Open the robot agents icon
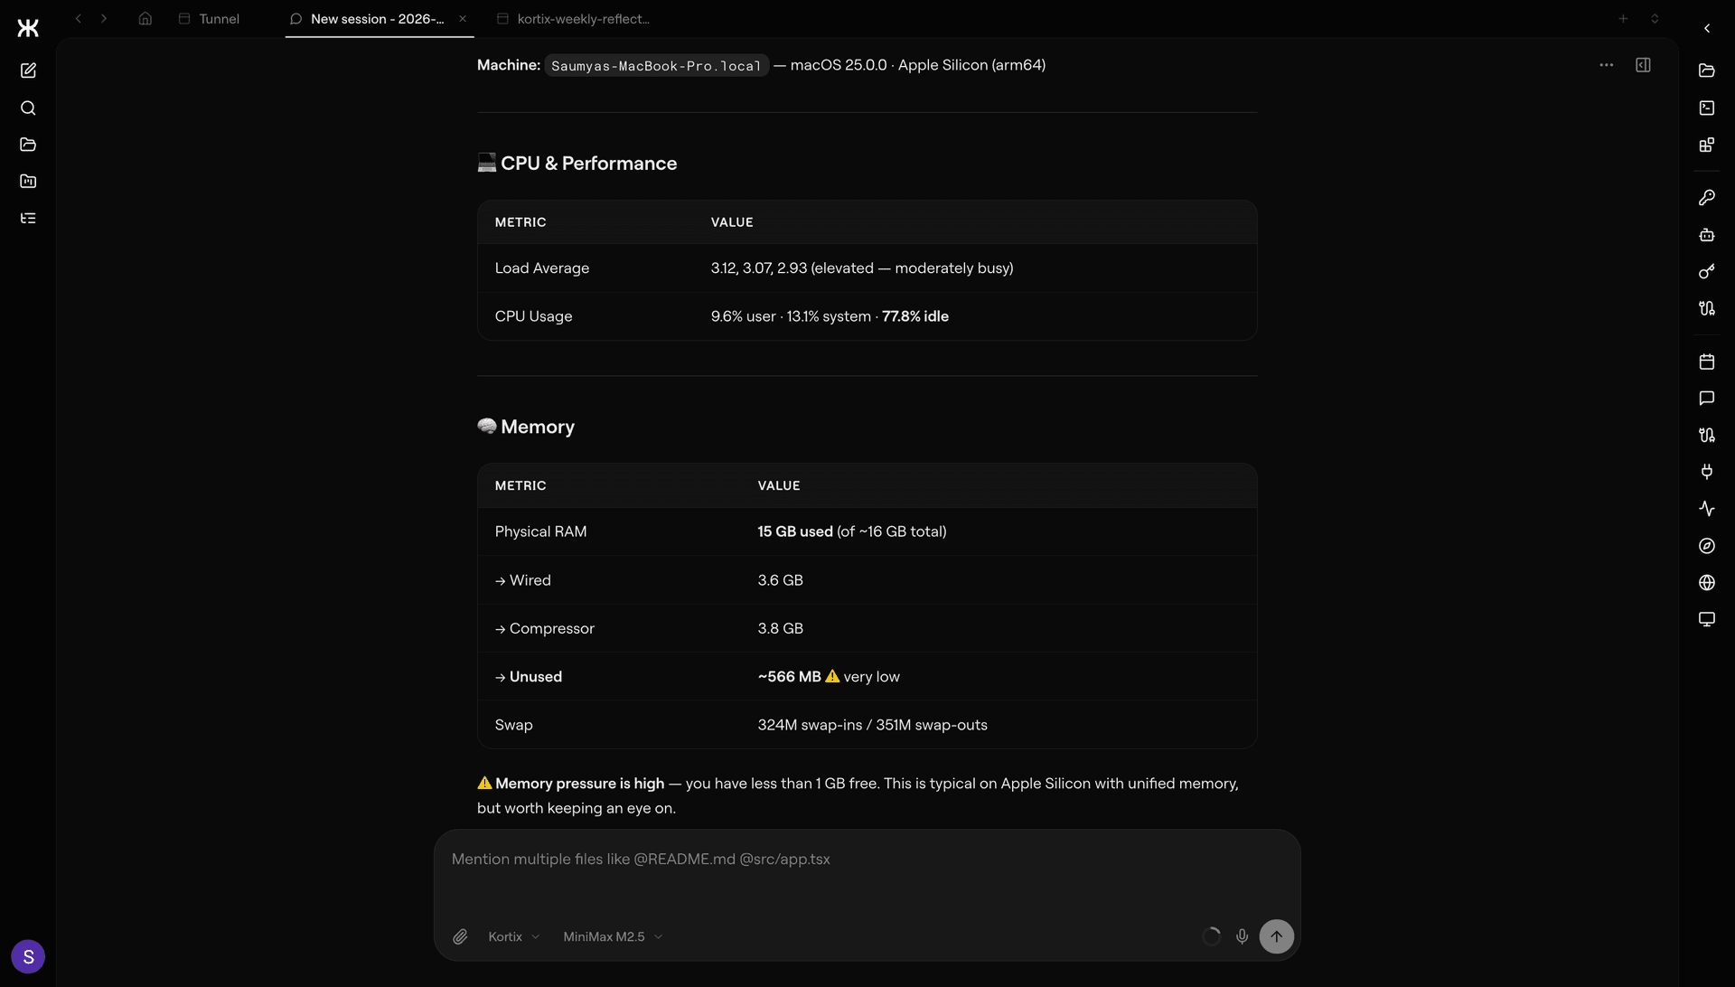 [1707, 235]
